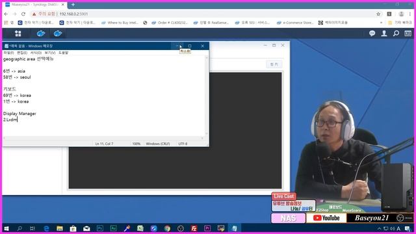Launch Microsoft Edge from the taskbar
The height and width of the screenshot is (234, 416).
tap(46, 228)
